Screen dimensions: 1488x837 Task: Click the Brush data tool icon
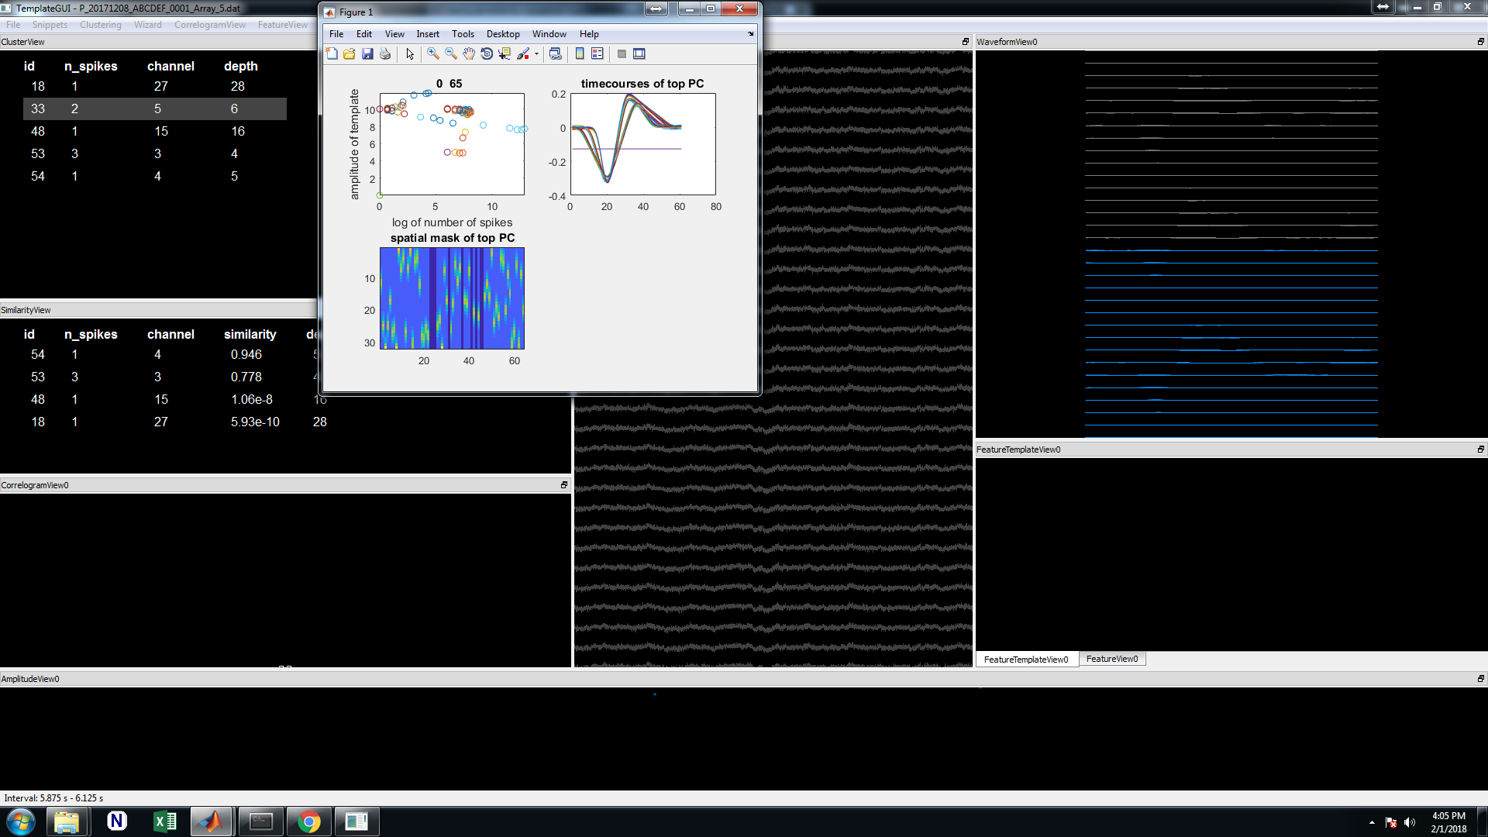[x=523, y=53]
